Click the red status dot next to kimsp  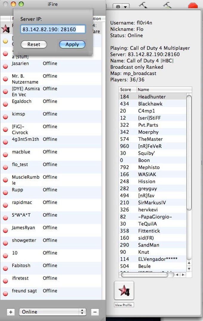coord(5,117)
